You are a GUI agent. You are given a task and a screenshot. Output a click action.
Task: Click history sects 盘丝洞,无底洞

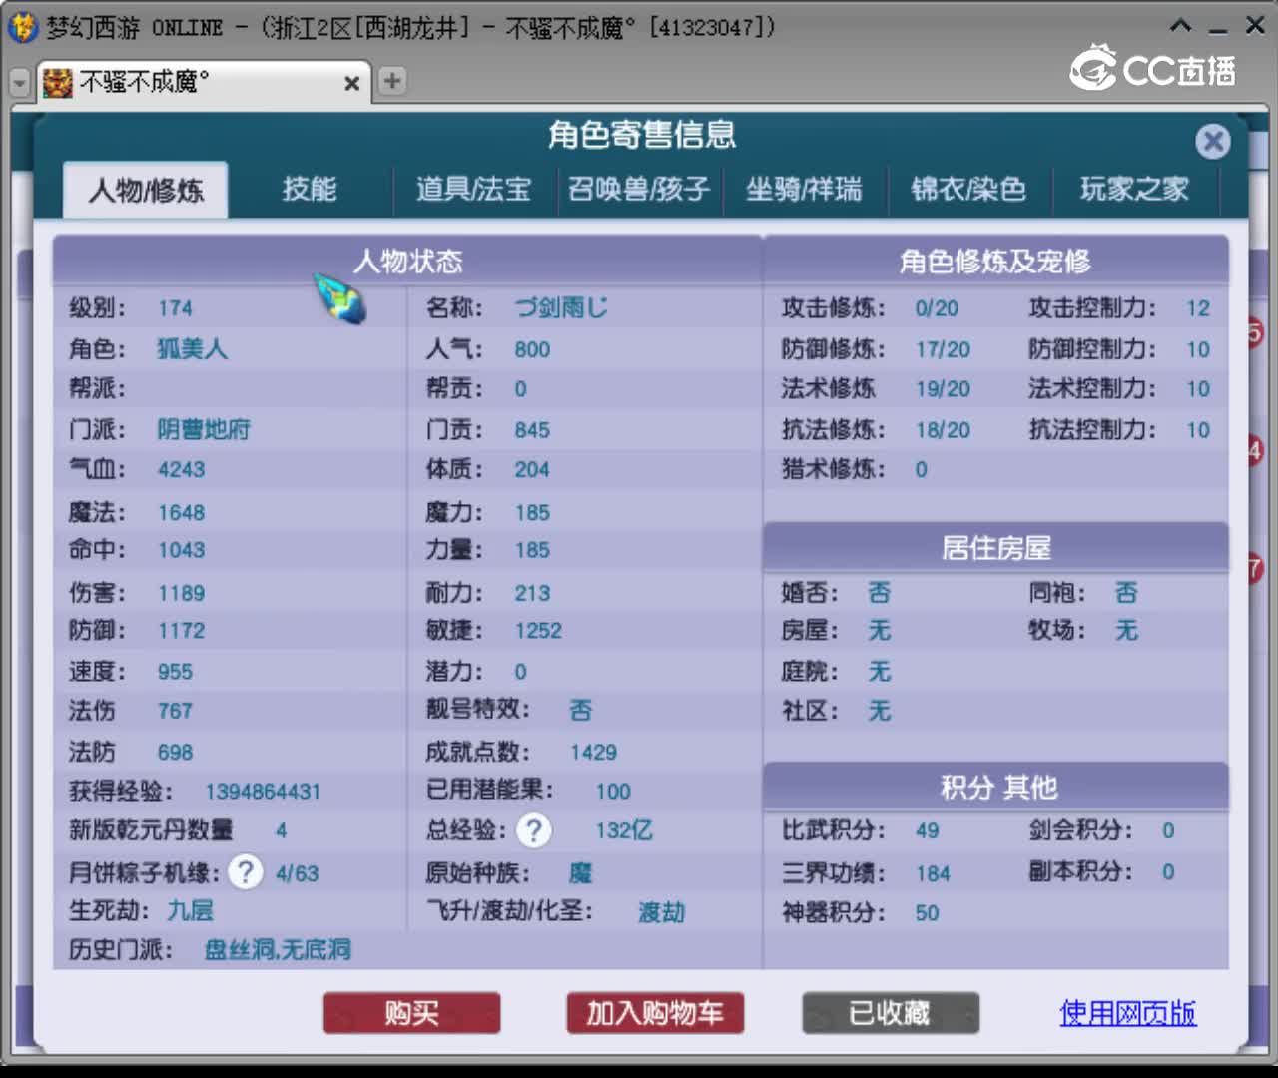(x=278, y=949)
